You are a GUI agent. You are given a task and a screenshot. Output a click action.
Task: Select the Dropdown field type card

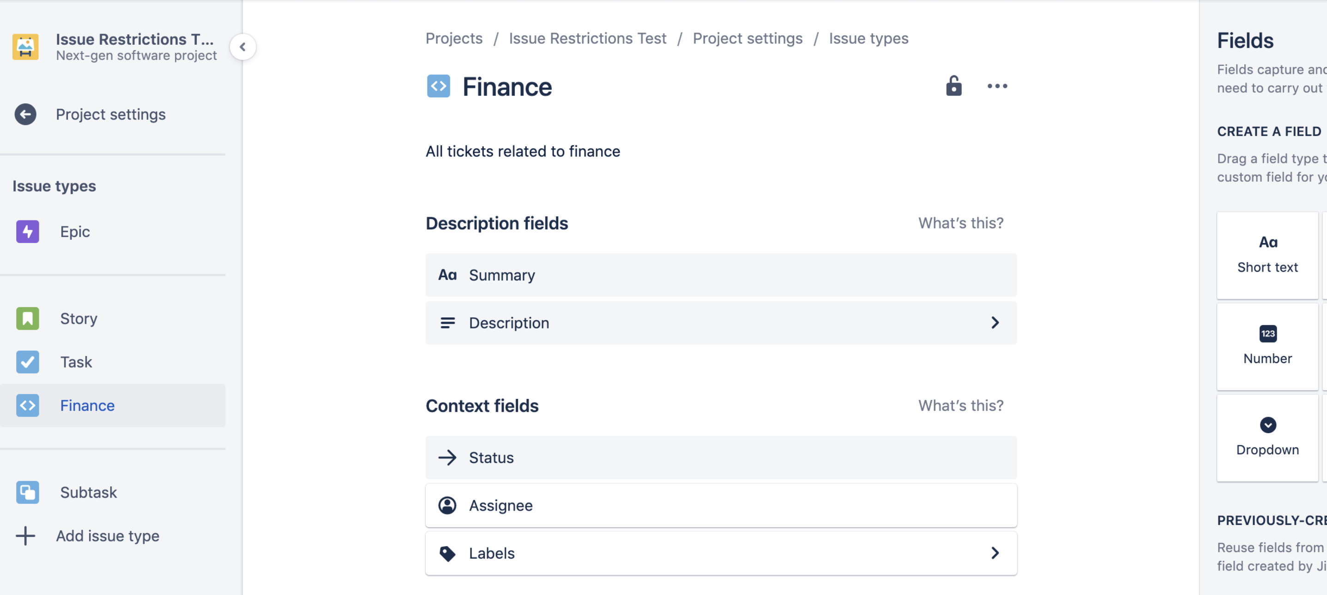1267,438
